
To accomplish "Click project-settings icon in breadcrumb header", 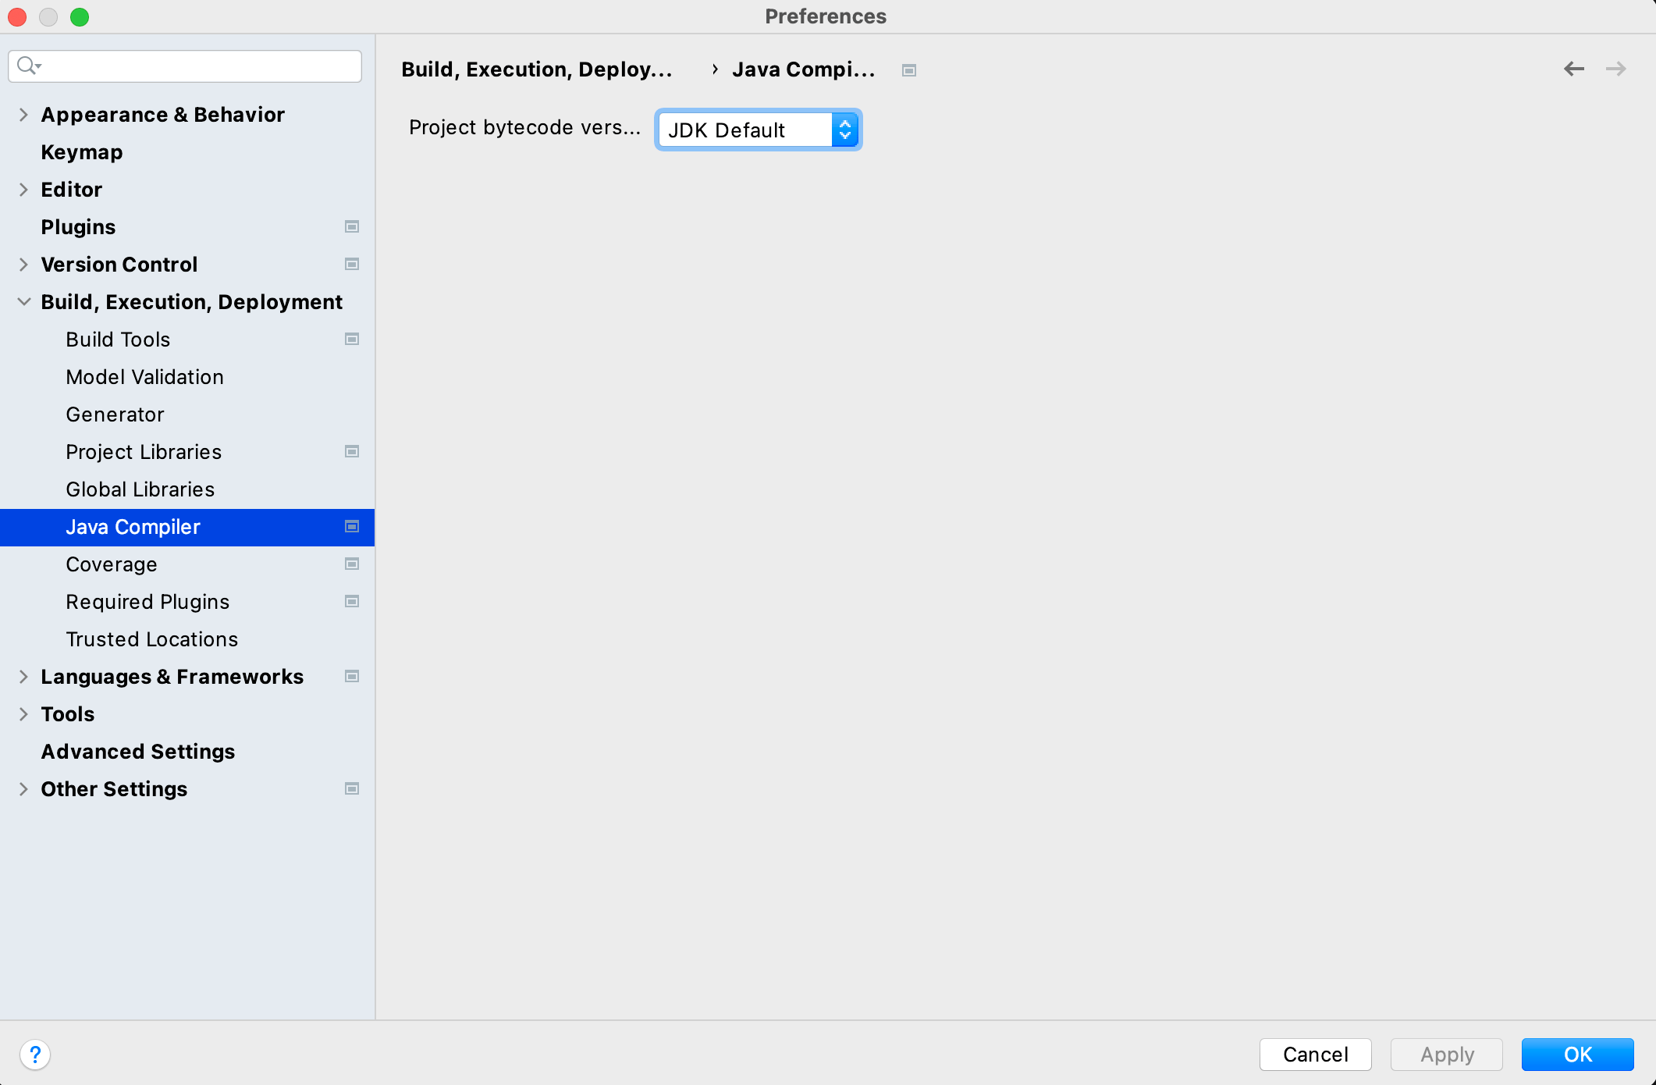I will [908, 70].
